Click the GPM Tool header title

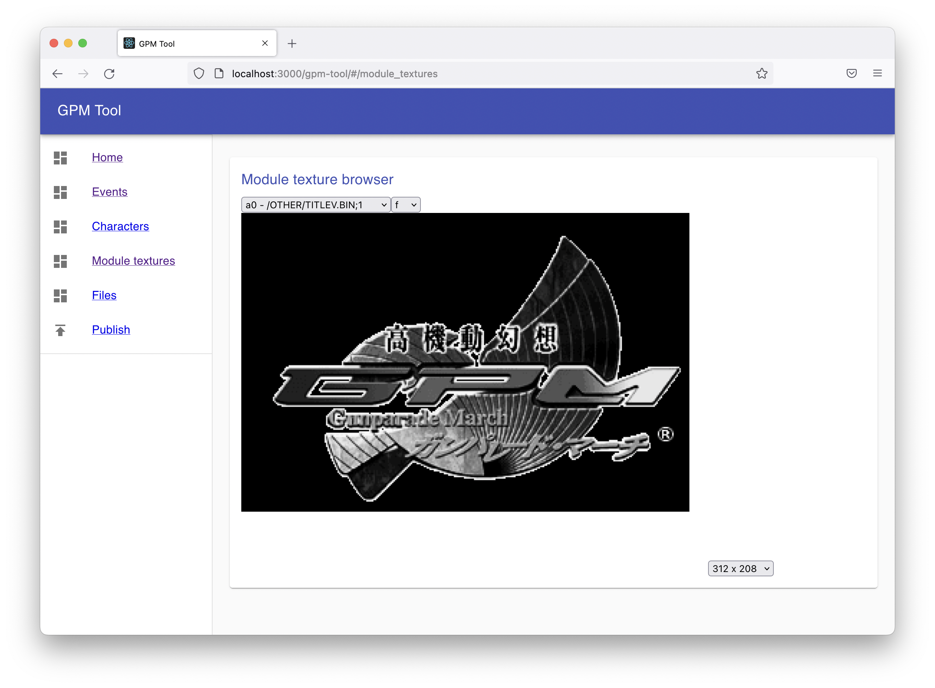89,110
